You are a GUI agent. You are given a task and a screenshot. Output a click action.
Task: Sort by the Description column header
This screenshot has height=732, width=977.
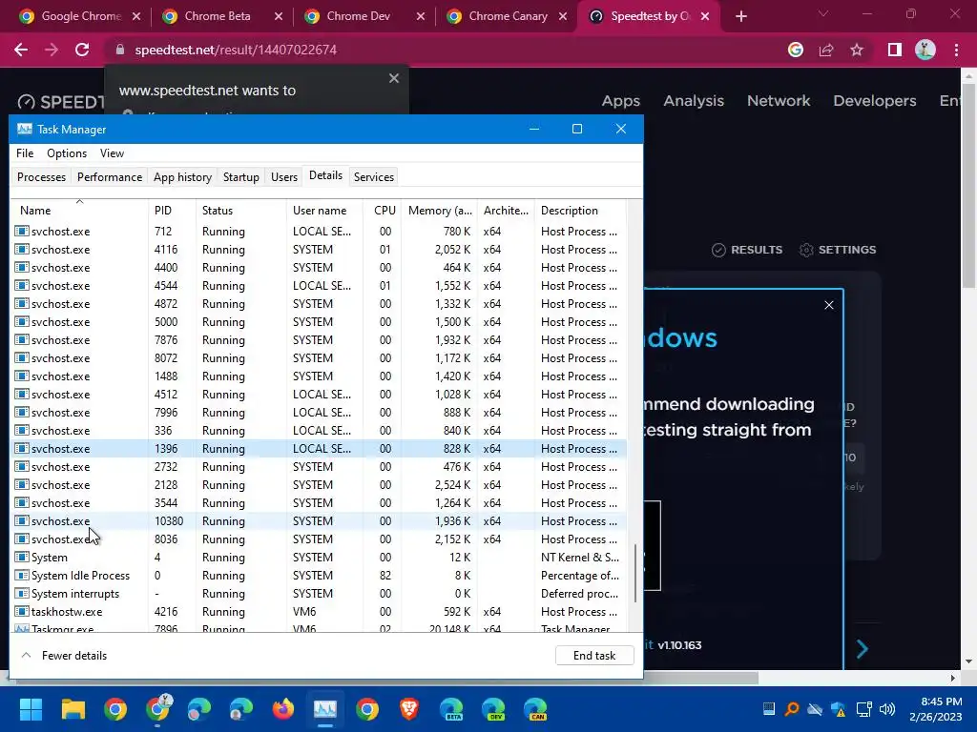tap(580, 211)
